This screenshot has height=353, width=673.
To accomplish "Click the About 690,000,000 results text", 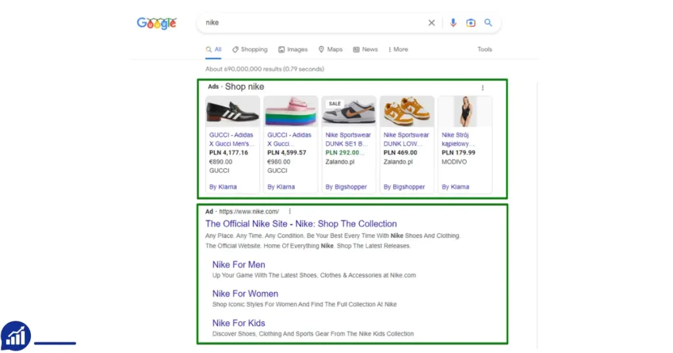I will [264, 69].
